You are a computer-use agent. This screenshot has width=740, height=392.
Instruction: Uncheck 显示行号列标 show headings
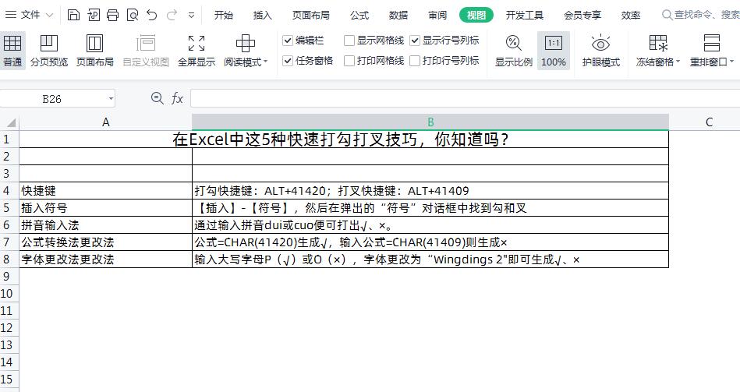pyautogui.click(x=415, y=41)
